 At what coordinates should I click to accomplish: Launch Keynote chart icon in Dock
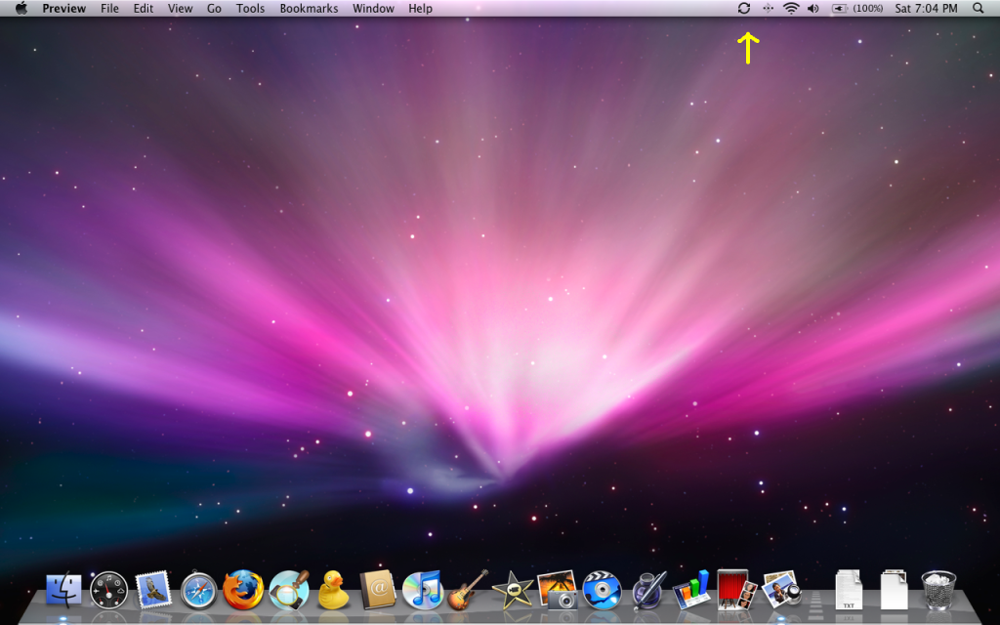tap(692, 590)
